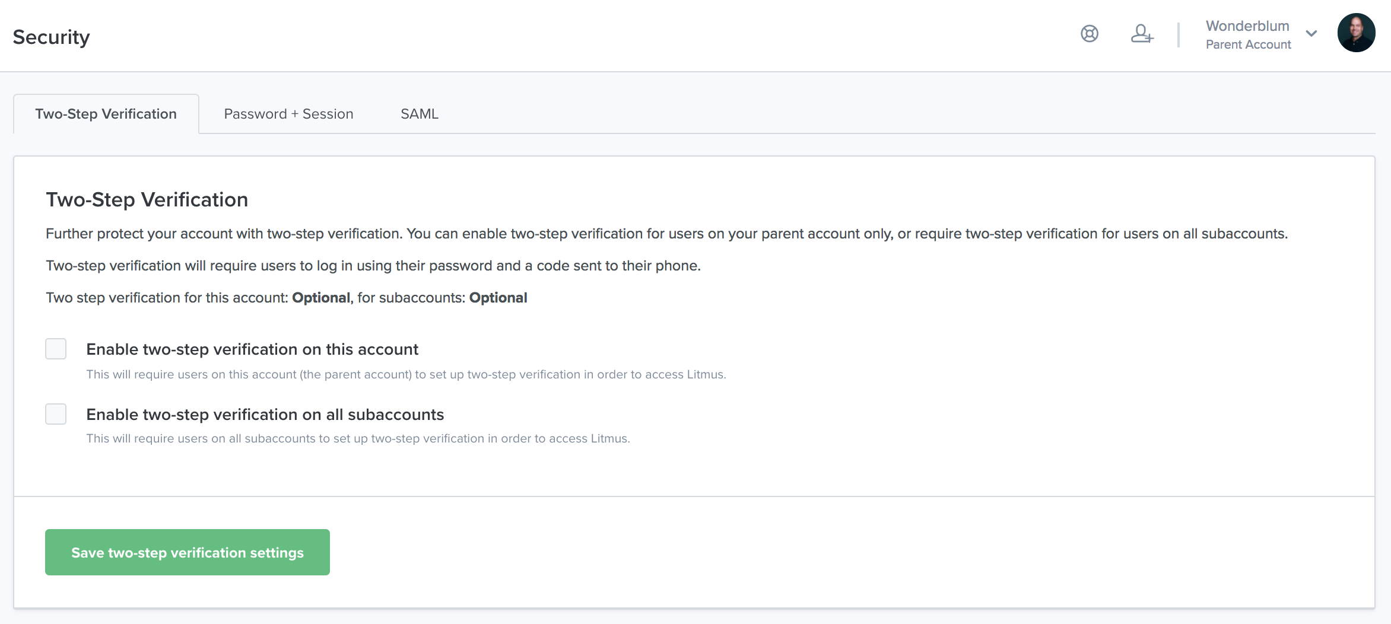
Task: Click the Two-Step Verification section heading
Action: tap(147, 200)
